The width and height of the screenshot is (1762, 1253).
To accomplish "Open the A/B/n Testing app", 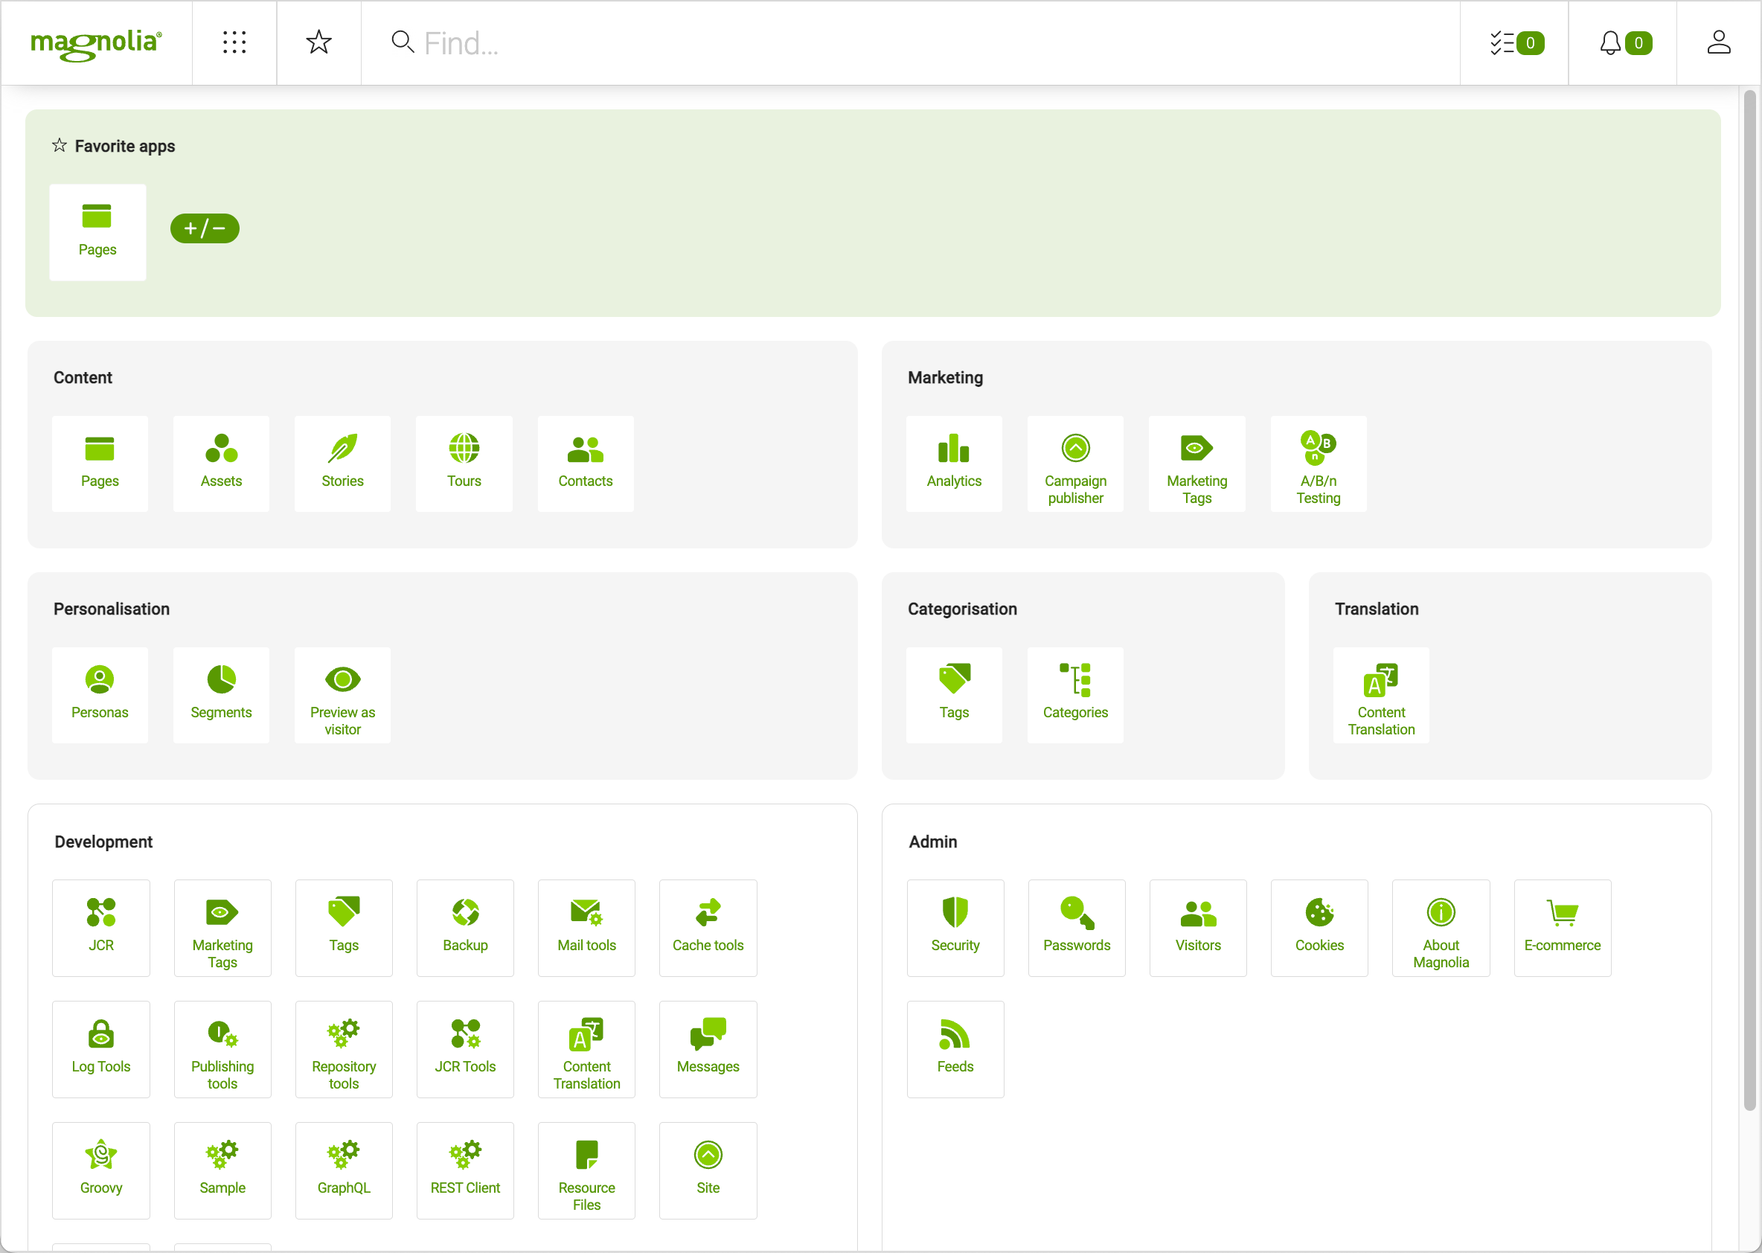I will coord(1319,464).
